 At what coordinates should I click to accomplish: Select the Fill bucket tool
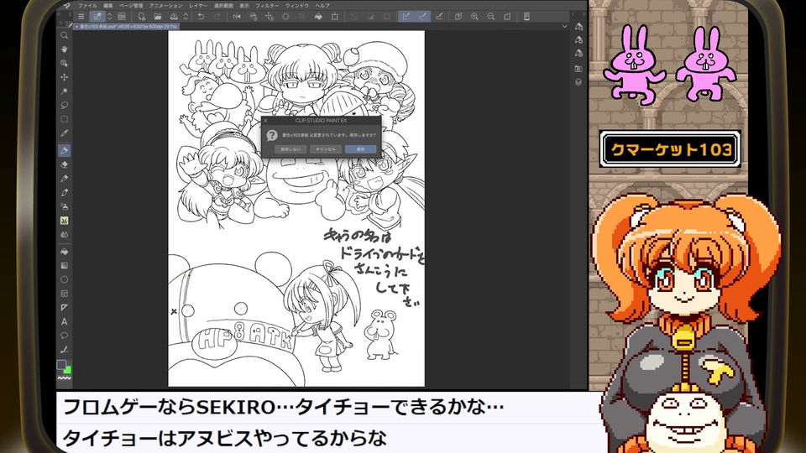[65, 252]
